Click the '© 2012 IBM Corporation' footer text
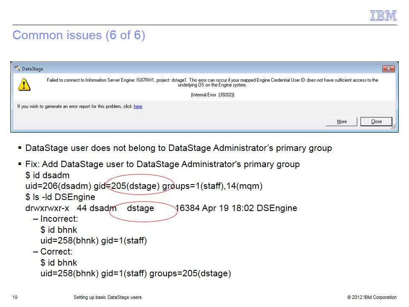The height and width of the screenshot is (307, 409). coord(372,297)
